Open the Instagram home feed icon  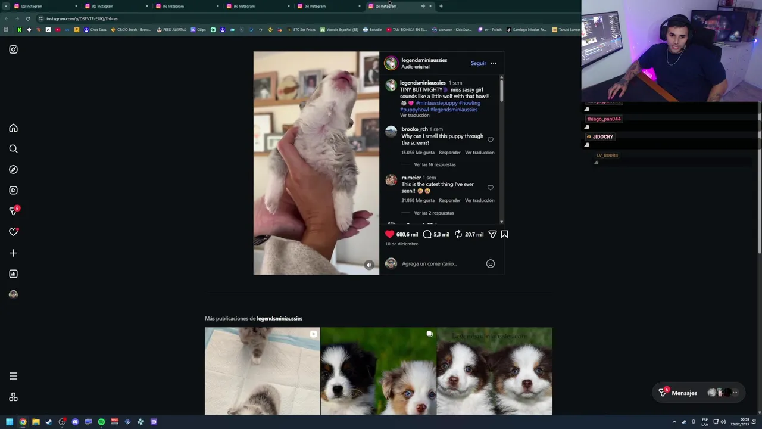[13, 128]
